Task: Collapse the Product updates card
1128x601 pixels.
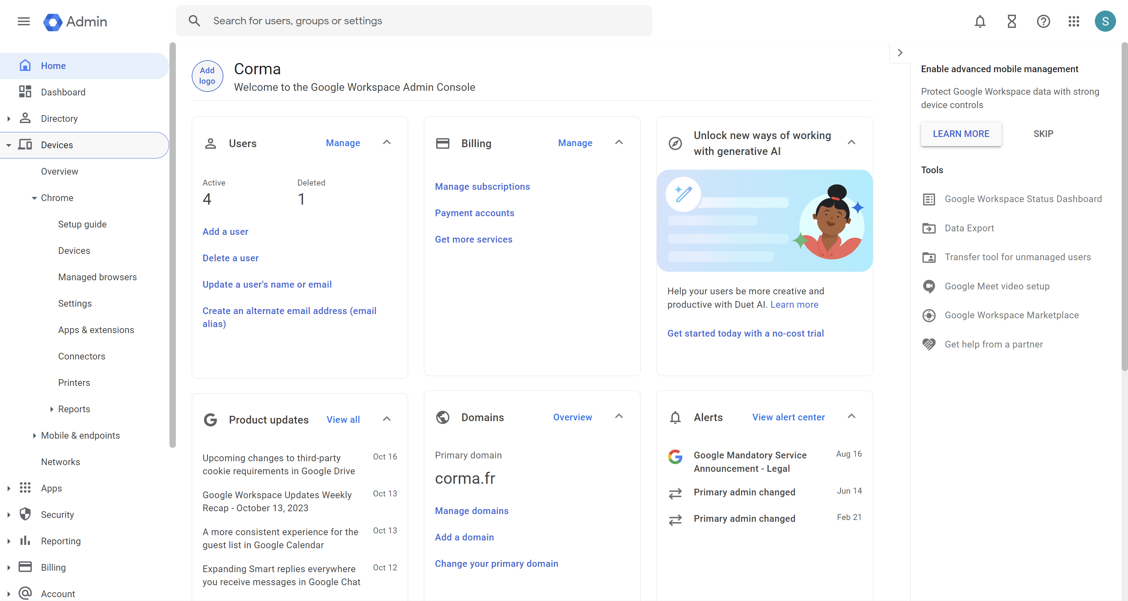Action: click(387, 419)
